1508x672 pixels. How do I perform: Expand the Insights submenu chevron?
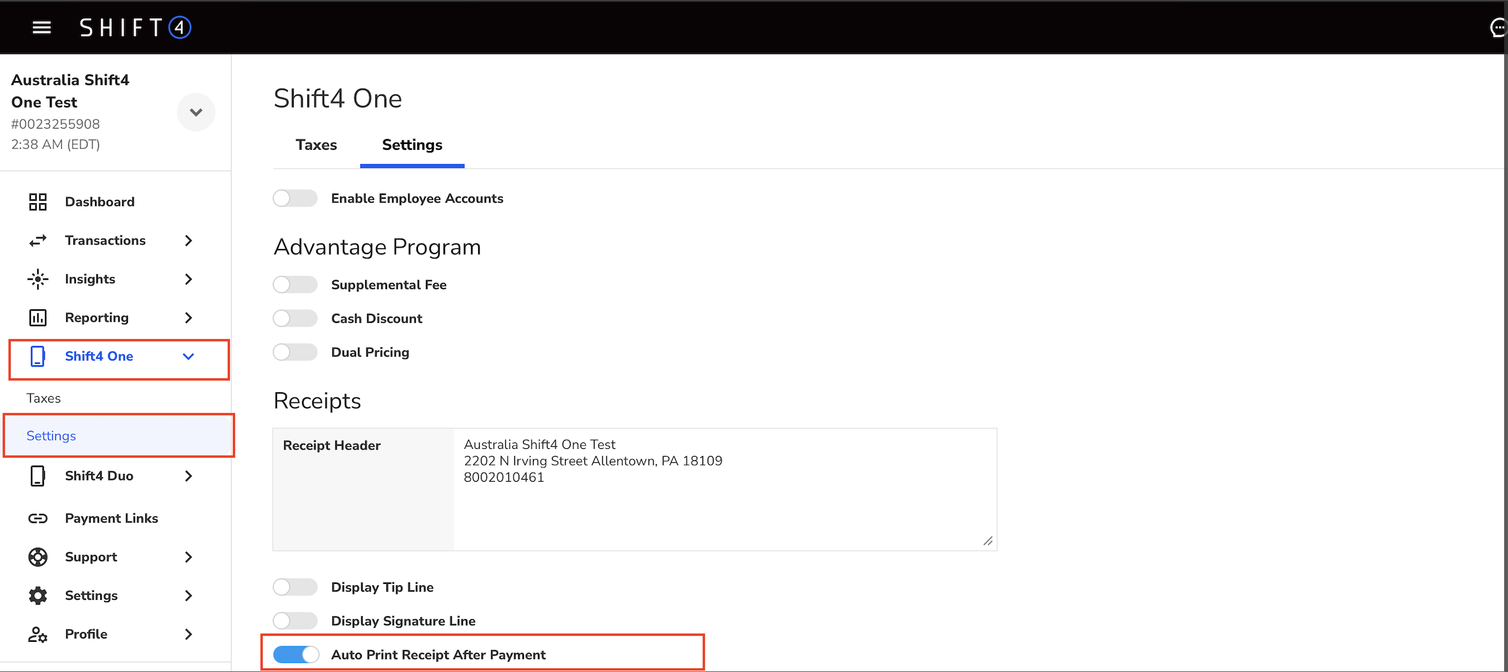(x=188, y=279)
